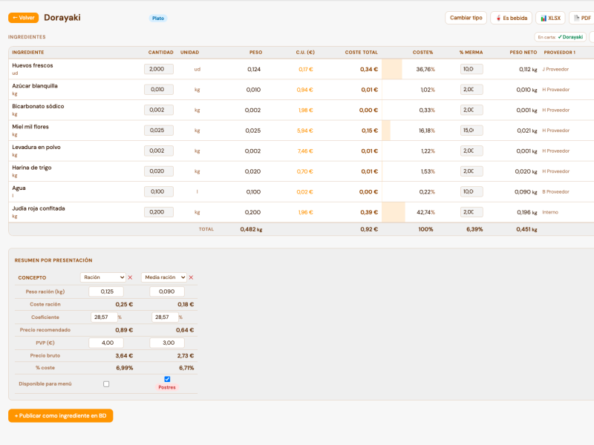Click the Huevos frescos unit cost 0,17 €
Viewport: 594px width, 445px height.
pyautogui.click(x=306, y=69)
